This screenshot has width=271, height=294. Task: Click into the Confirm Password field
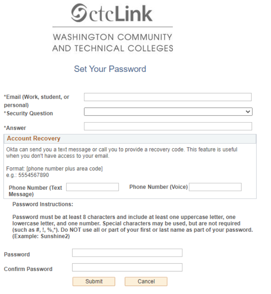tap(127, 268)
